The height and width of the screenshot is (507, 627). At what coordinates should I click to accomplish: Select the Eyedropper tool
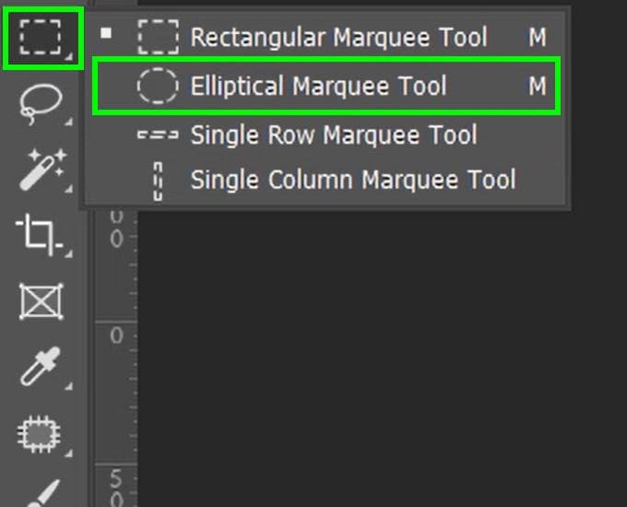pyautogui.click(x=41, y=366)
